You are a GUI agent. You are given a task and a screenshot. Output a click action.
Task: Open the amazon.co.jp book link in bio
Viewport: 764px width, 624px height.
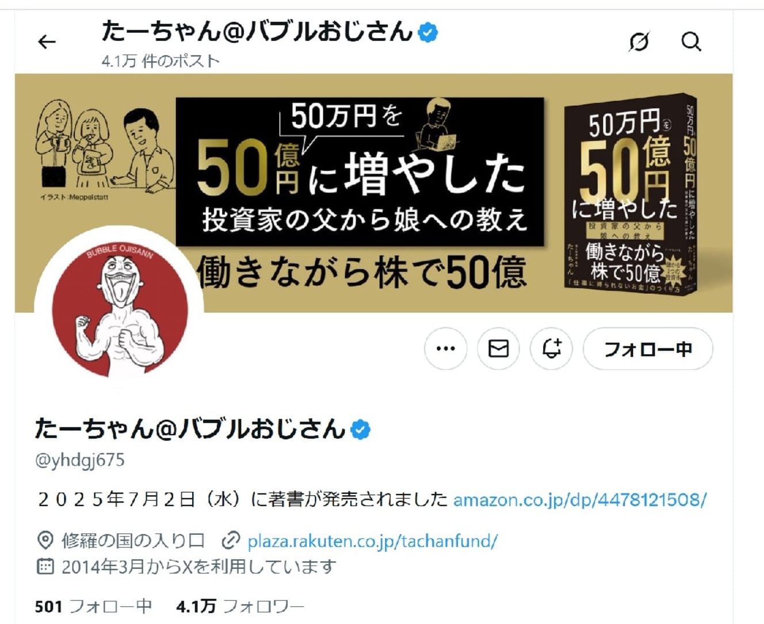(x=580, y=499)
